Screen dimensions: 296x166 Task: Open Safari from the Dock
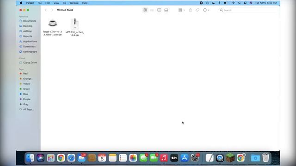tap(71, 158)
